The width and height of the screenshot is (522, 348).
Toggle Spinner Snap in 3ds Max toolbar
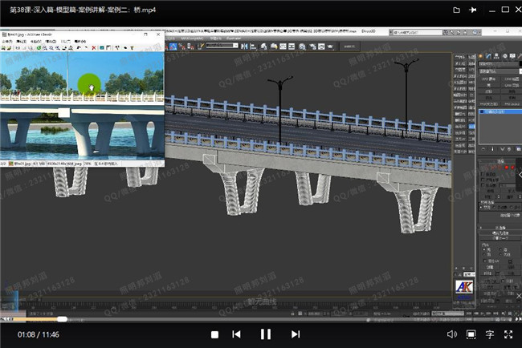point(190,47)
